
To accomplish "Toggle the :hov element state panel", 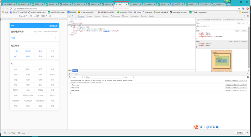I will tap(239, 23).
